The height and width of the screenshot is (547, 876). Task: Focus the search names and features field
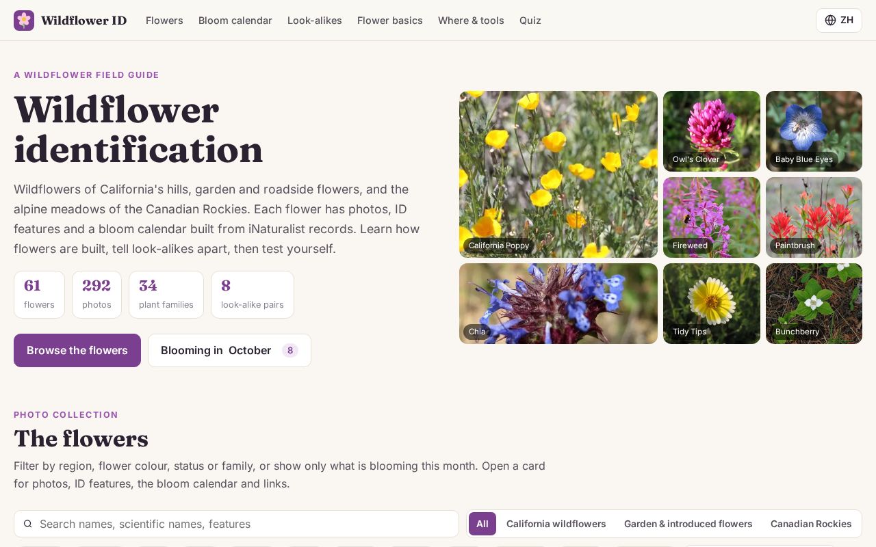coord(236,524)
